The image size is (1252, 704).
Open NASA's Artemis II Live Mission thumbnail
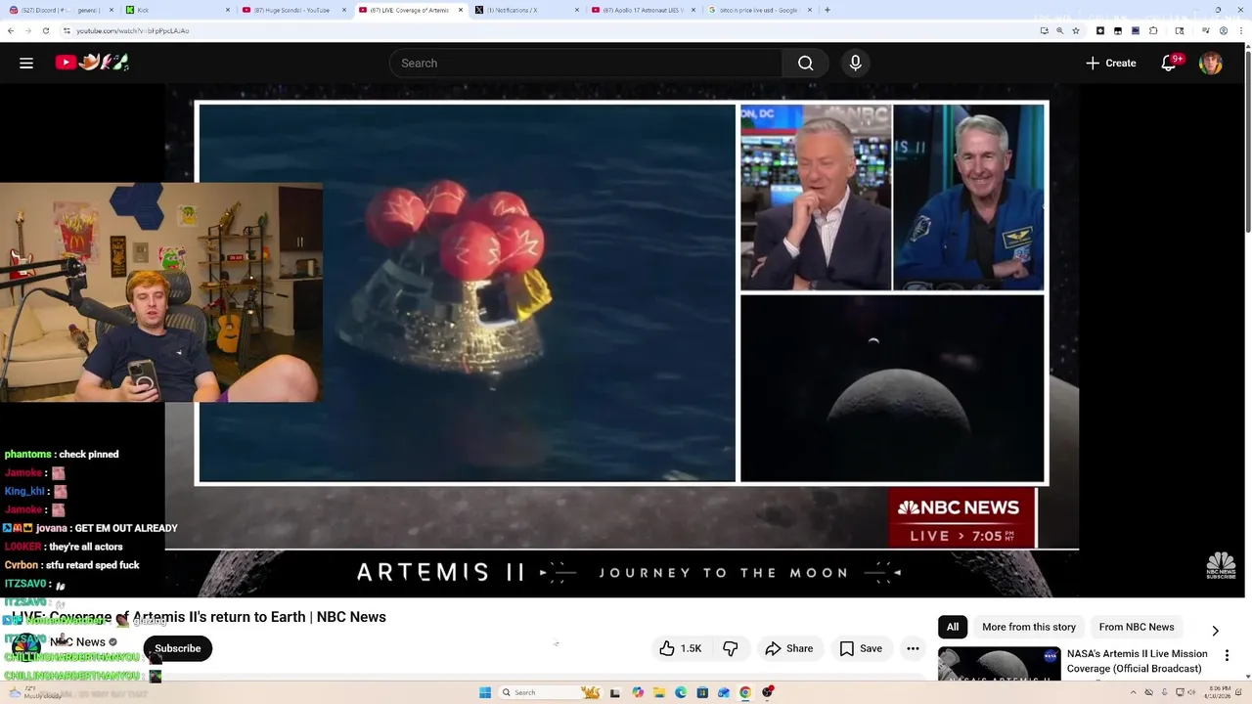[999, 665]
